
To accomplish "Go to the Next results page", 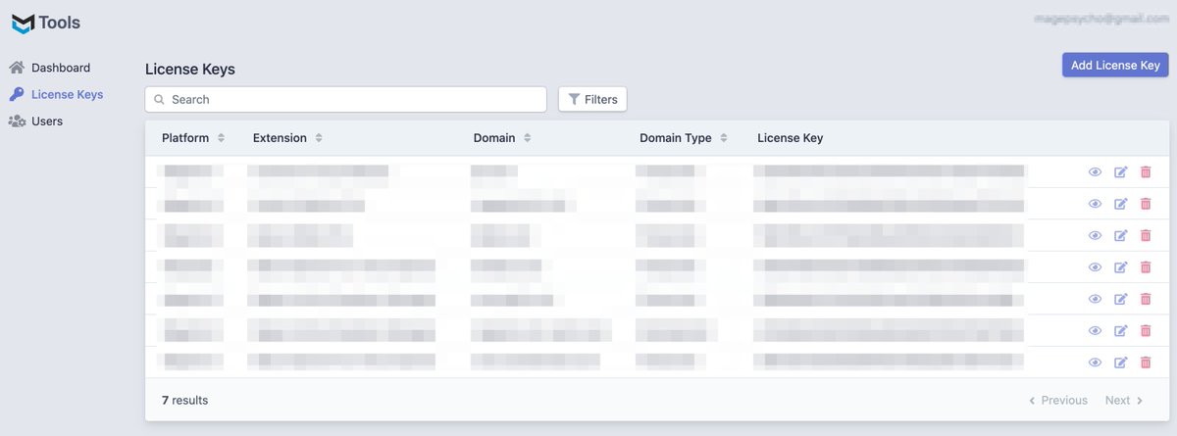I will [1125, 400].
